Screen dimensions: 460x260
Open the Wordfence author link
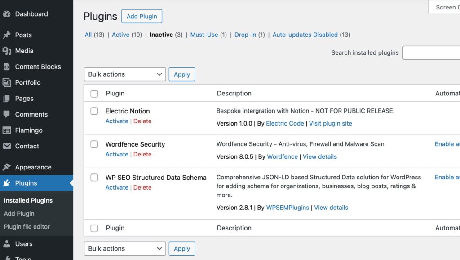(282, 156)
